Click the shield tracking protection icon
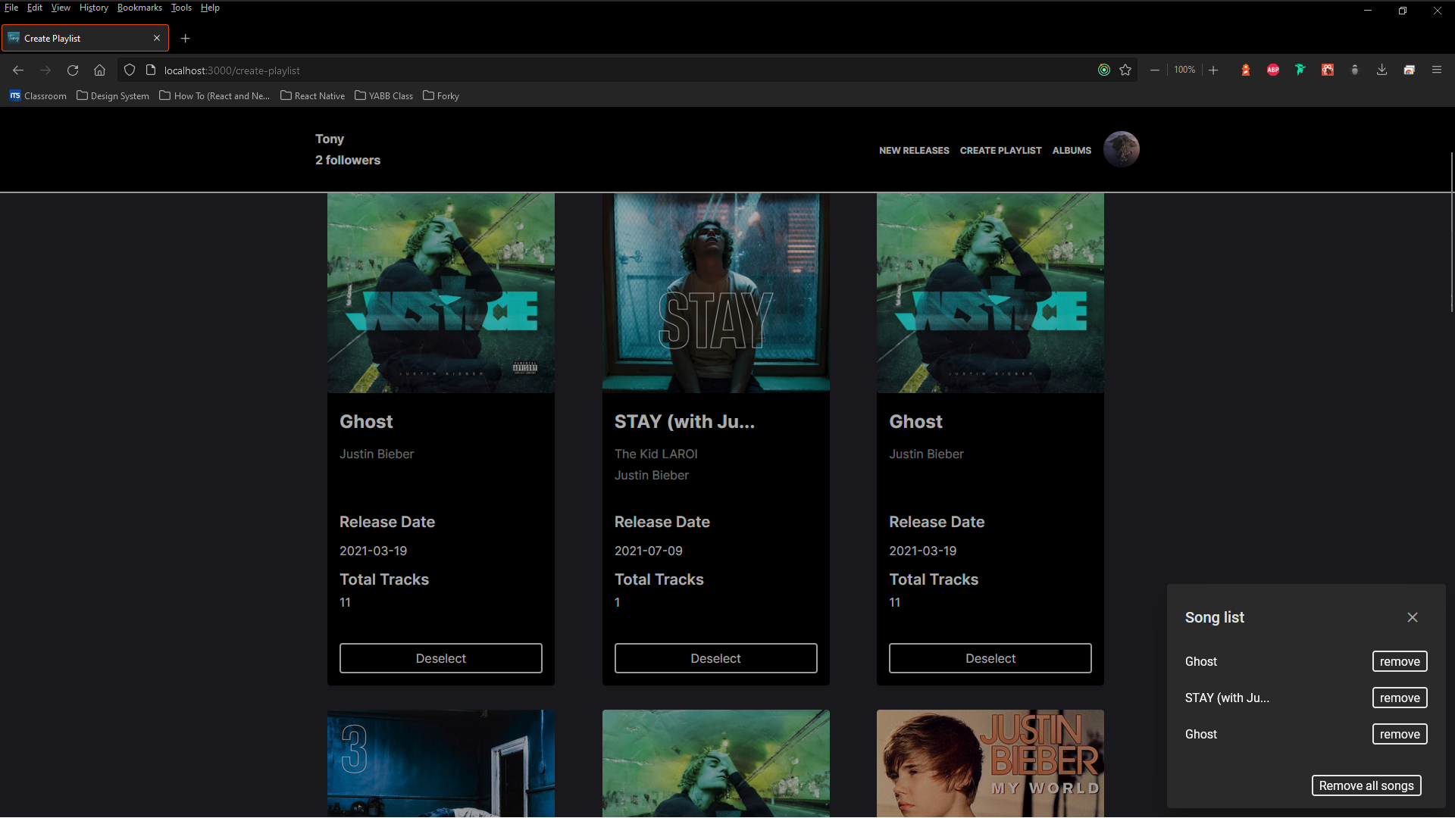Screen dimensions: 1455x818 [x=130, y=70]
